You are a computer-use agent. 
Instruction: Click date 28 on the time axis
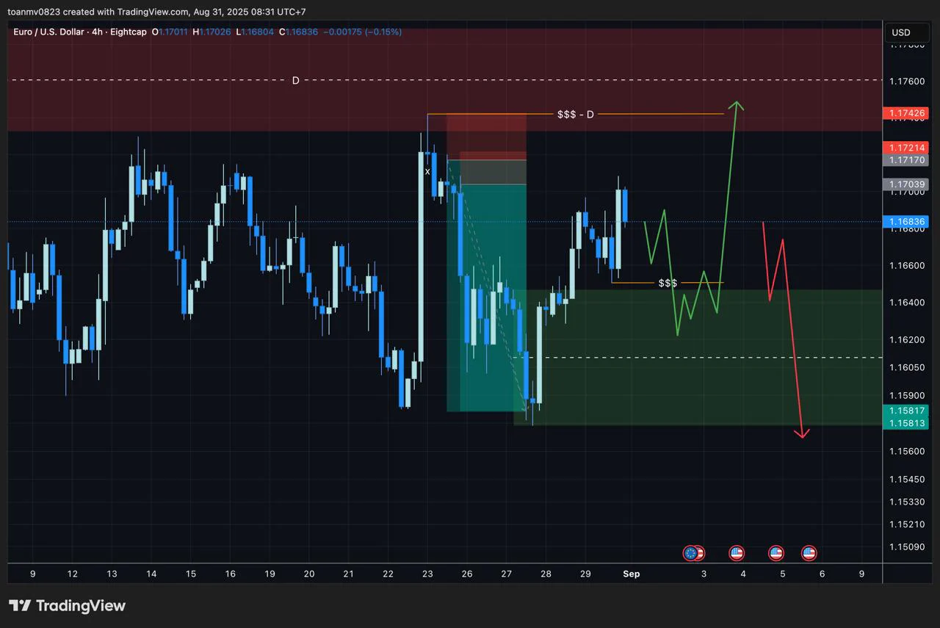pos(546,574)
